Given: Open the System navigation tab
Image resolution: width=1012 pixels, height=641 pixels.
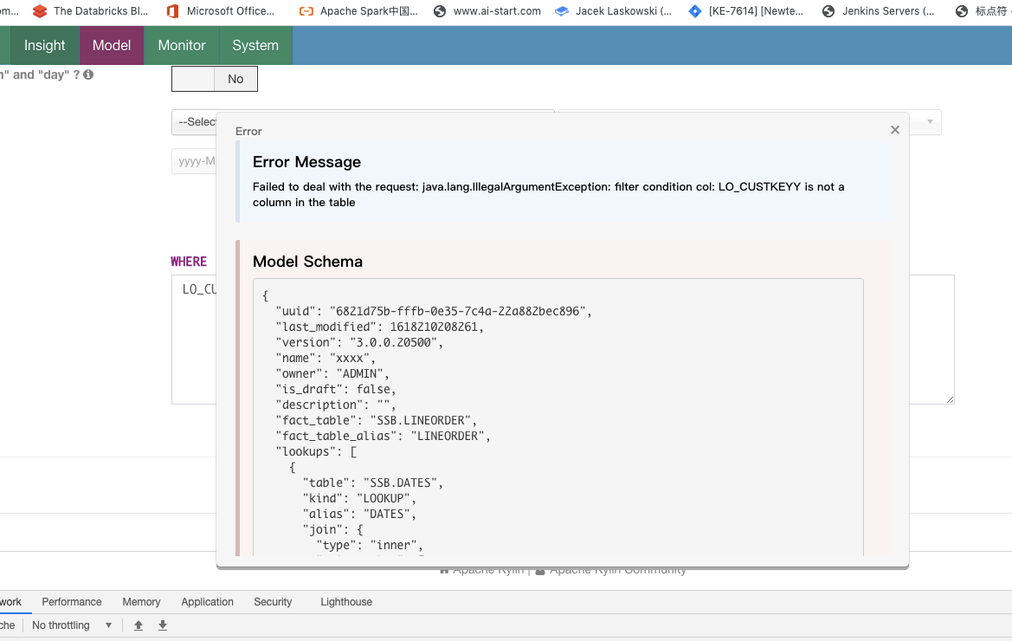Looking at the screenshot, I should (x=255, y=45).
